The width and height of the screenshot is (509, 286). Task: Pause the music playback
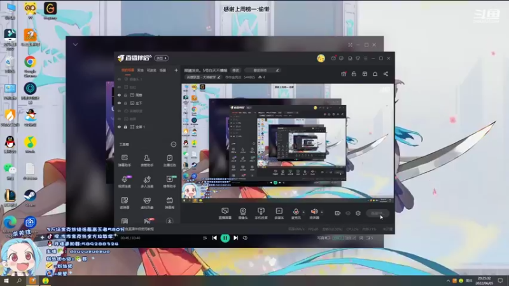225,238
